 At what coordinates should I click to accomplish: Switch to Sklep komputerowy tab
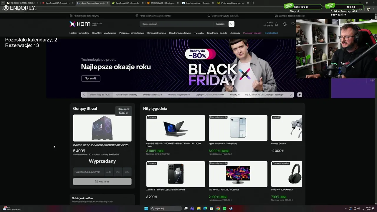197,3
